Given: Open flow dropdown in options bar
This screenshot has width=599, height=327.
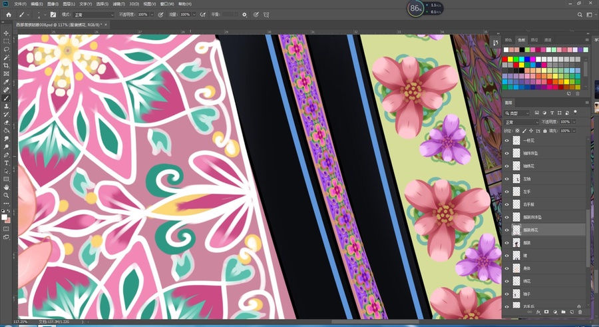Looking at the screenshot, I should (x=194, y=15).
